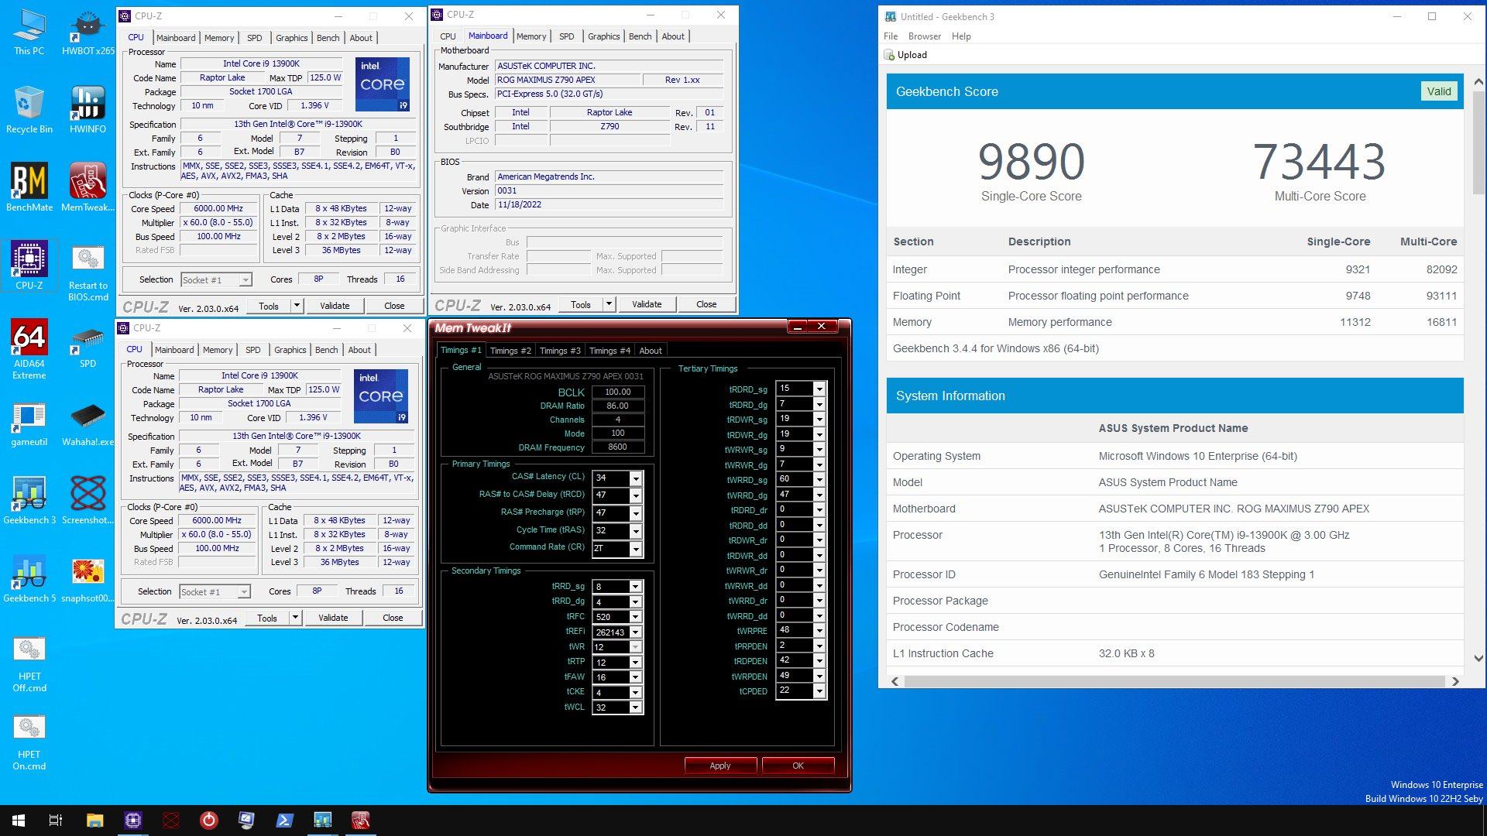Click the Valid badge in Geekbench Score
This screenshot has width=1487, height=836.
tap(1439, 91)
